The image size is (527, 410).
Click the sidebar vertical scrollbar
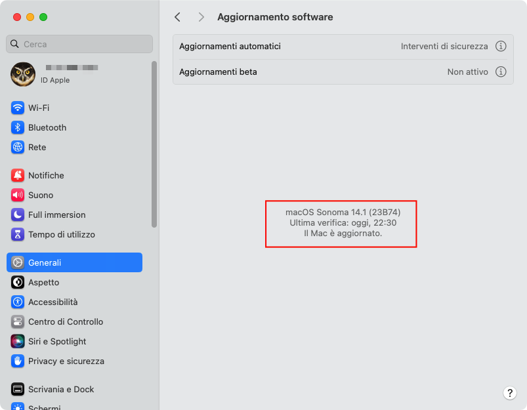pyautogui.click(x=154, y=144)
